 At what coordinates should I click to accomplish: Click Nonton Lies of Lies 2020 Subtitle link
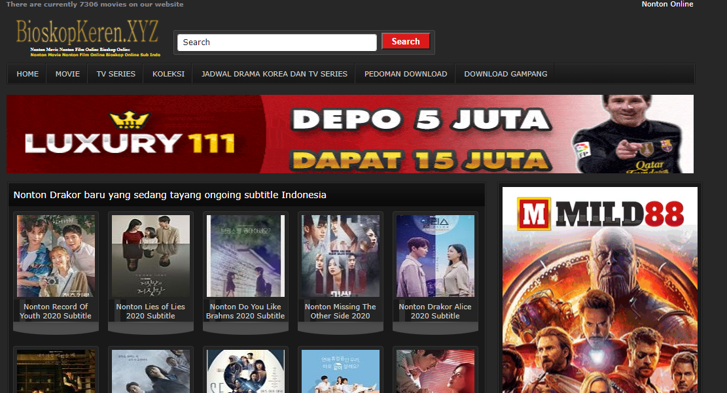[x=151, y=311]
